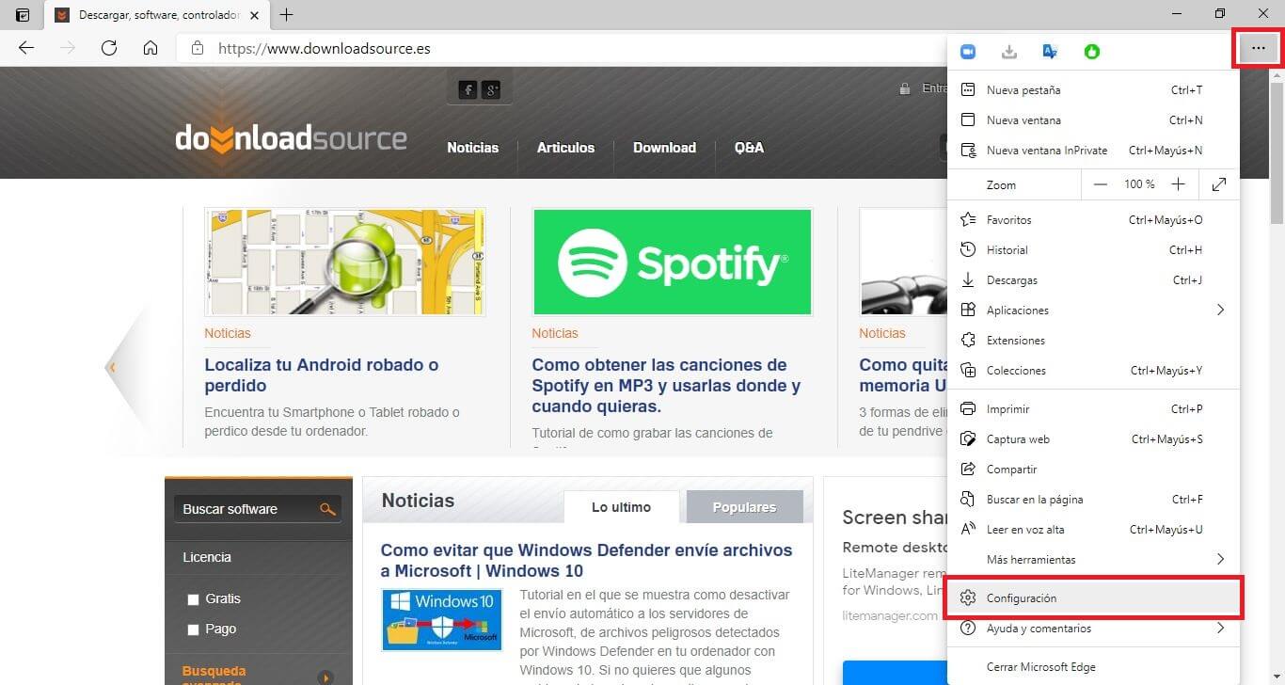The width and height of the screenshot is (1285, 685).
Task: Enter full screen via zoom row icon
Action: [1219, 184]
